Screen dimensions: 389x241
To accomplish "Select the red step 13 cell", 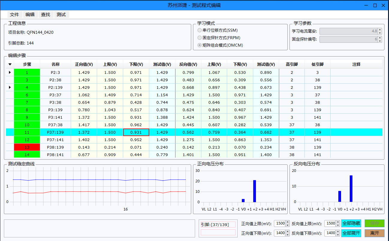I will coord(27,147).
